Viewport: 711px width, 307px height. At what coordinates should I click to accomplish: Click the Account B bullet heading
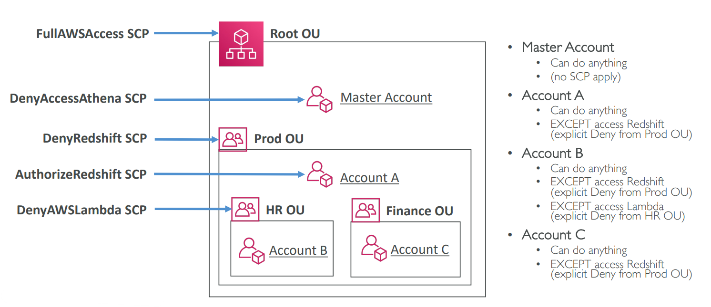[552, 153]
